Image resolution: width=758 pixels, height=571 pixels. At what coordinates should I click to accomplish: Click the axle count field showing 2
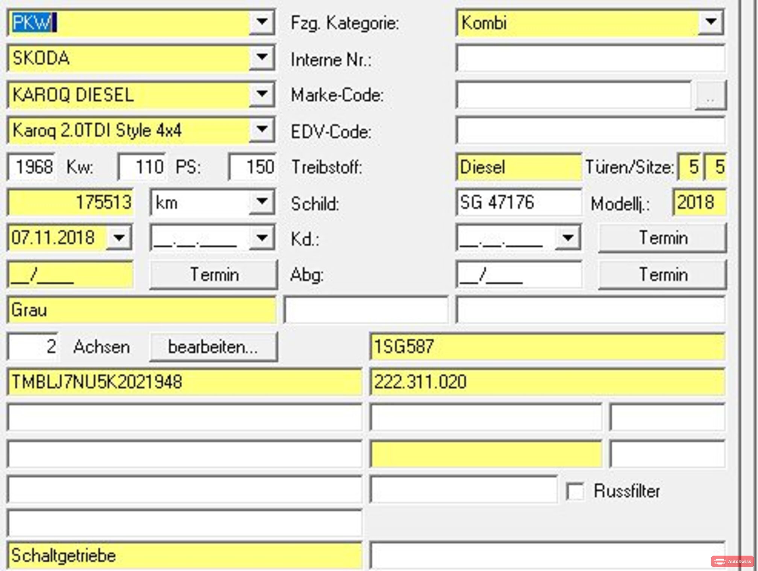(x=33, y=346)
